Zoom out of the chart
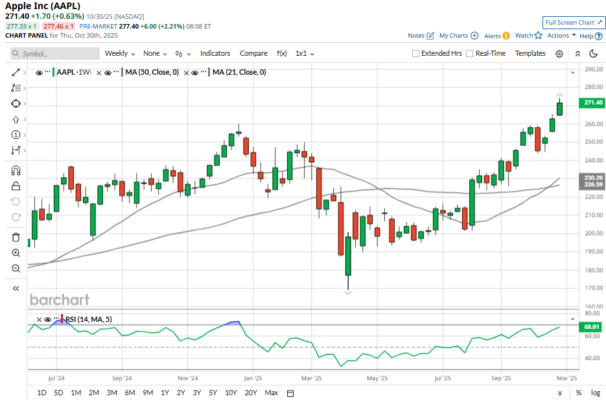The image size is (606, 403). coord(16,269)
